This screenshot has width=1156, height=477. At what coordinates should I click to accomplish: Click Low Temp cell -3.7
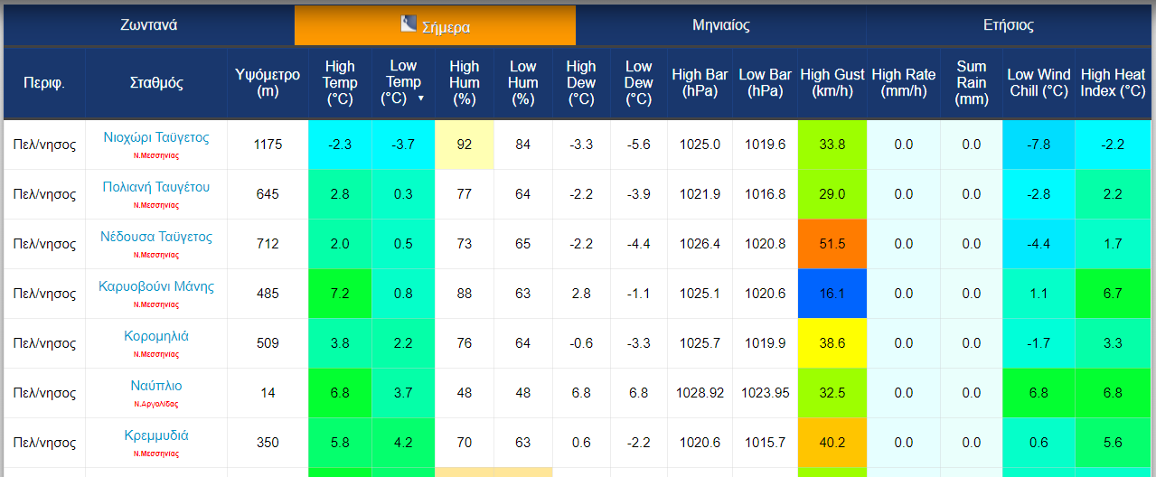point(403,145)
